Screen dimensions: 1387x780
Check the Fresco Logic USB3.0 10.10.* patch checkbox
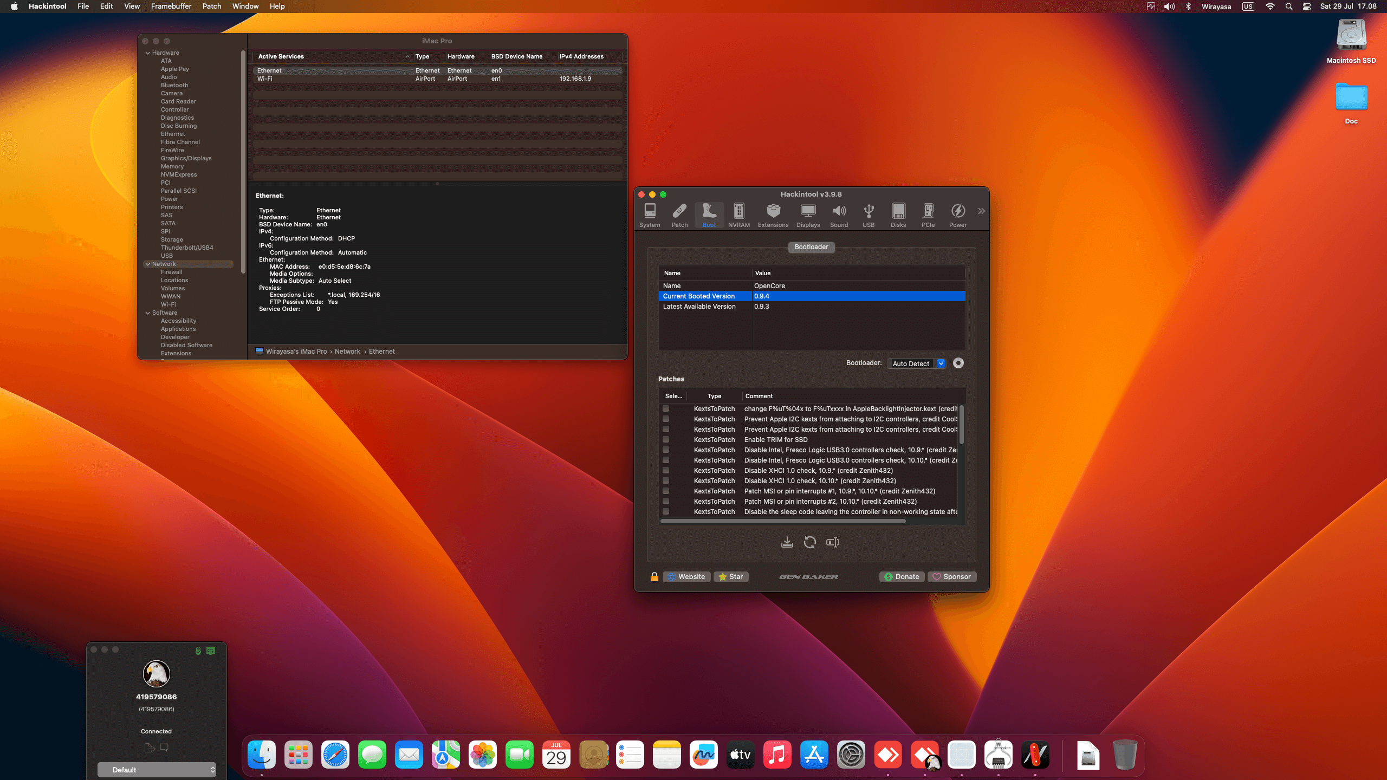pos(666,460)
